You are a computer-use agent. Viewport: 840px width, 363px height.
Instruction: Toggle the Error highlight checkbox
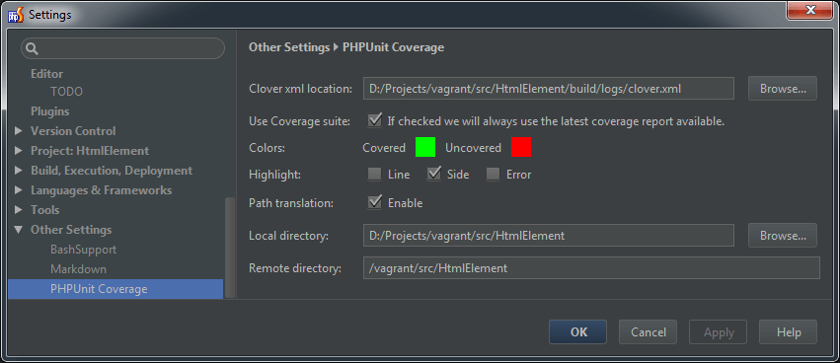[493, 174]
